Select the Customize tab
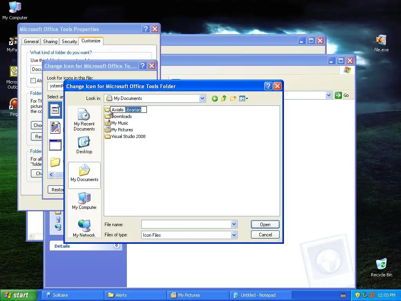The width and height of the screenshot is (401, 301). click(x=91, y=41)
